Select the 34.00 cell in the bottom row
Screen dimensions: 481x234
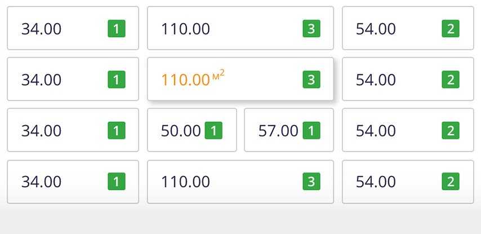coord(73,182)
